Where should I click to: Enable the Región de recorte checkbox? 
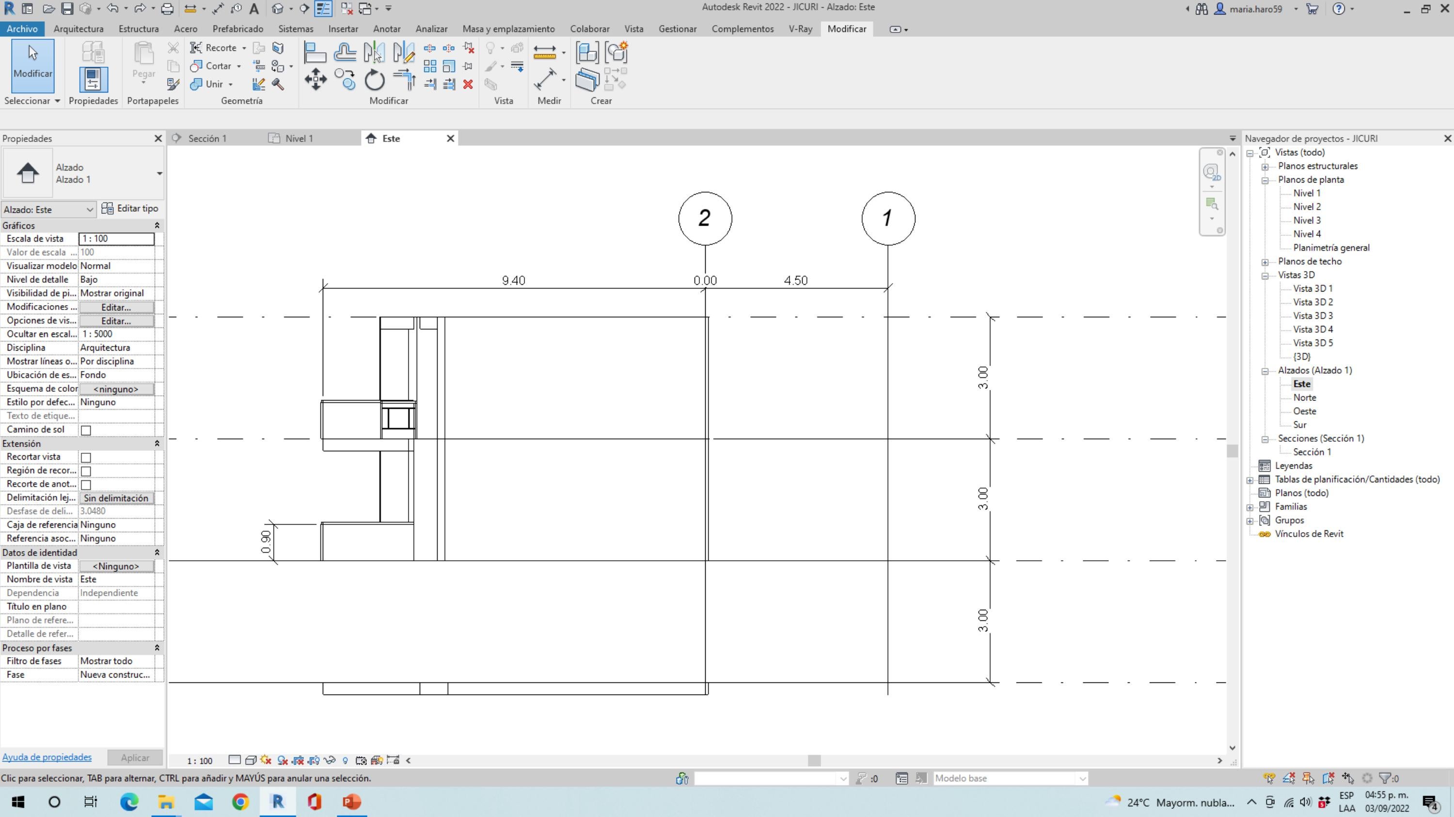[85, 471]
